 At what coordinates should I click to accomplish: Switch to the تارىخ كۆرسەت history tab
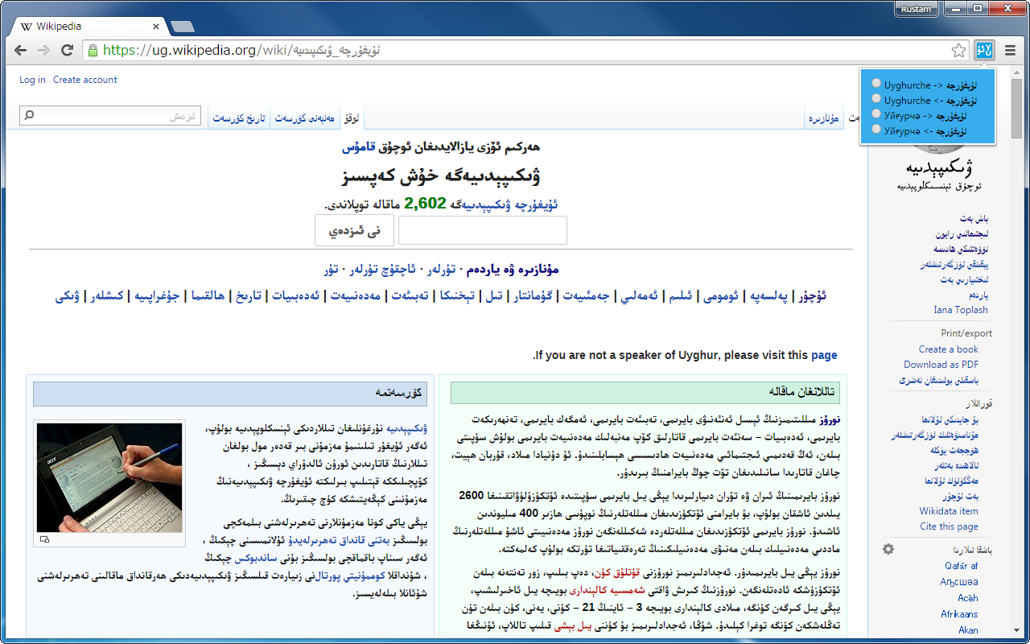click(x=238, y=115)
